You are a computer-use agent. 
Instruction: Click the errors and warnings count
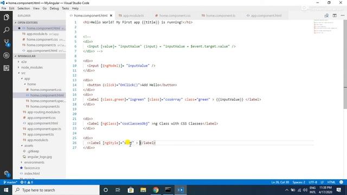click(27, 182)
